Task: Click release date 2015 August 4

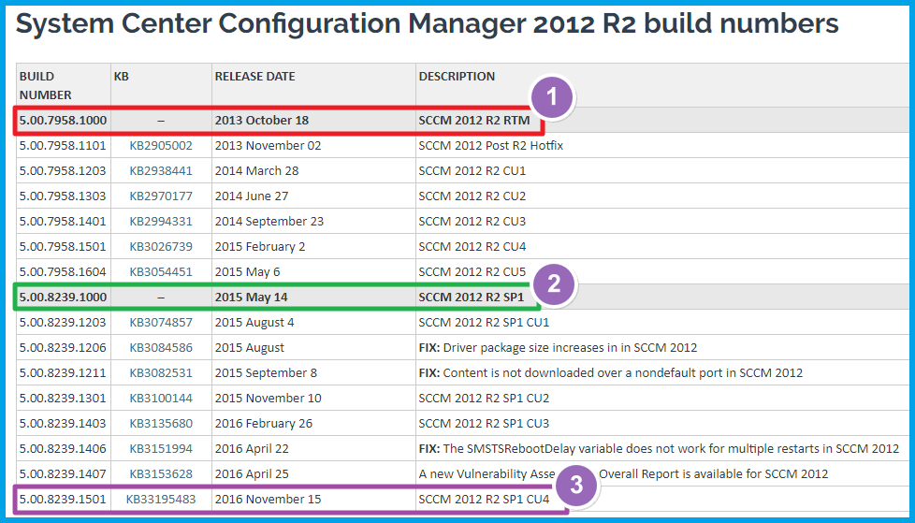Action: point(254,322)
